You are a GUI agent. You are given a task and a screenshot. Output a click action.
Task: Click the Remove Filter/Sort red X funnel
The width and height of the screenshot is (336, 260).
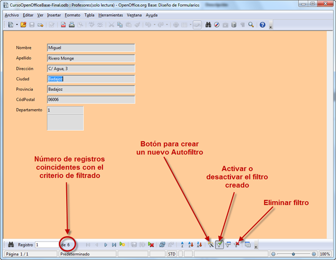click(237, 244)
